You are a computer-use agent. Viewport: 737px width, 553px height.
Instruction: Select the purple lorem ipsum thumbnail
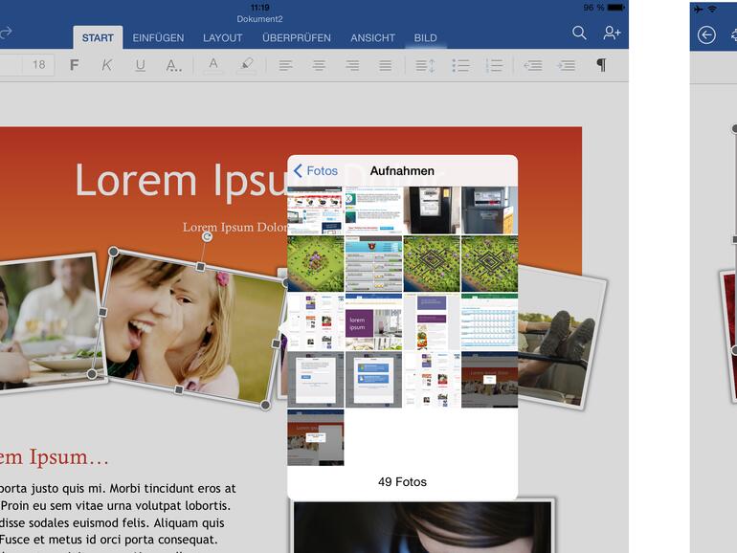(x=373, y=321)
